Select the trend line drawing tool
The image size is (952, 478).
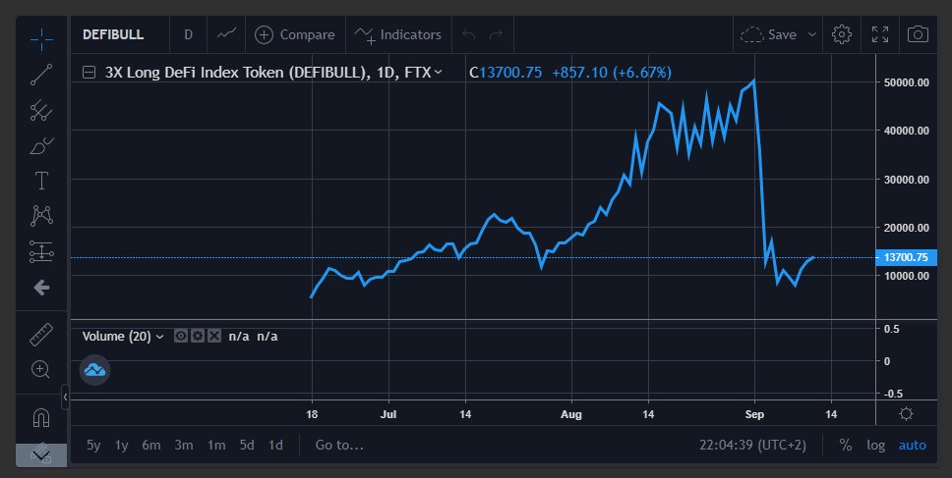[41, 75]
